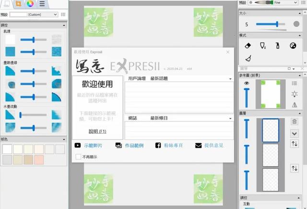Click the first 墨跡邊緣 left edge preview icon
This screenshot has width=307, height=209.
(10, 71)
